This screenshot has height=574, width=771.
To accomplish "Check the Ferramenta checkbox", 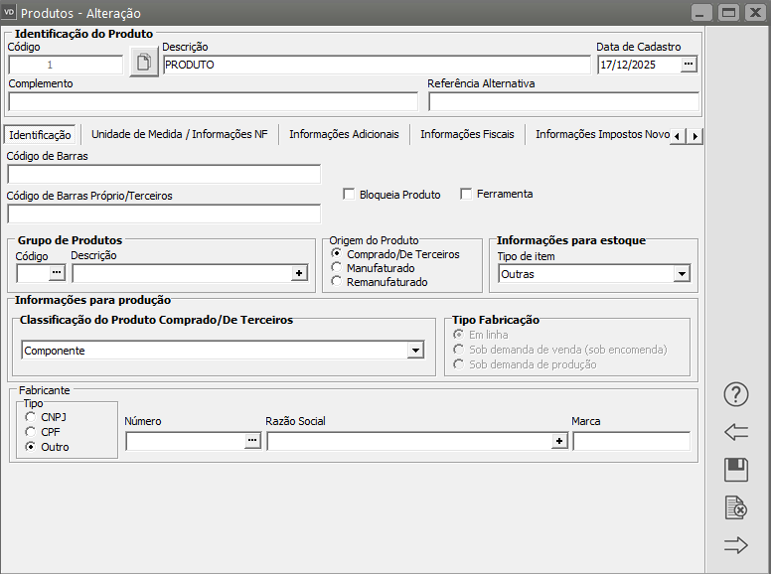I will point(466,195).
